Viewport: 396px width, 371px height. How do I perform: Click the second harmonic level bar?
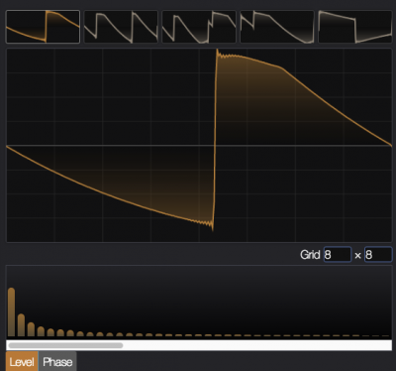(21, 325)
